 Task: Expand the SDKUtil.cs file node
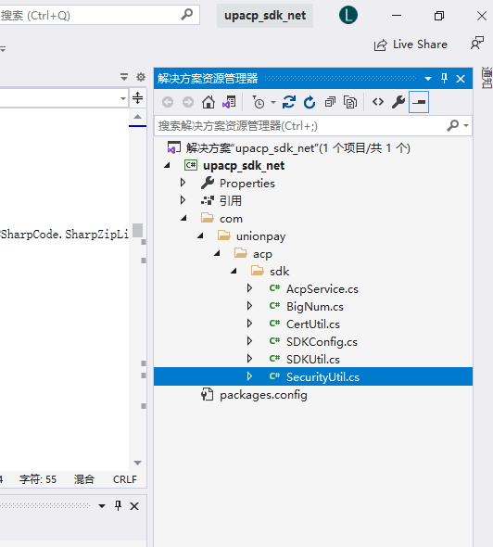249,358
